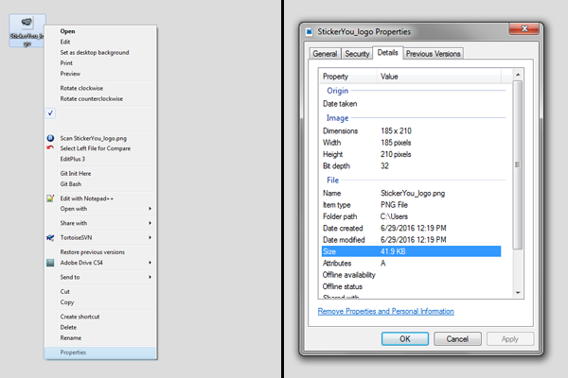Choose Properties from the context menu
The height and width of the screenshot is (378, 568).
point(74,352)
